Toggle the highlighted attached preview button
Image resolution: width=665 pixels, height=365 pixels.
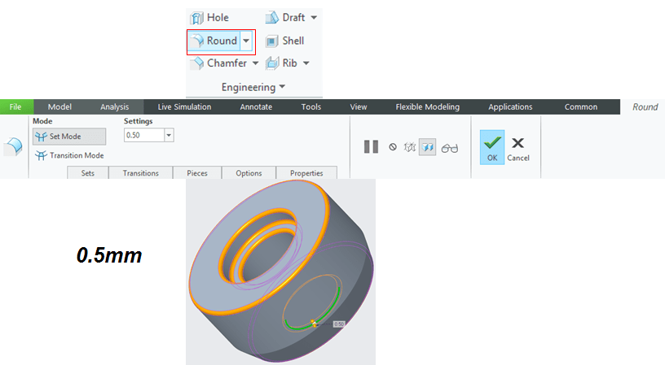point(428,147)
